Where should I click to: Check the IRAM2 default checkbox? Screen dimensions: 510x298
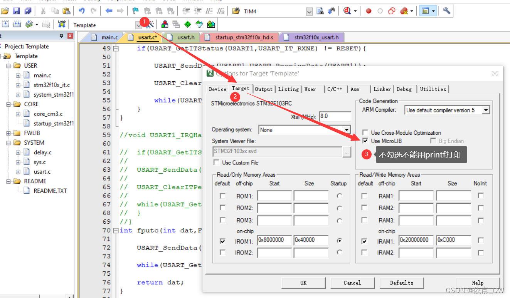coord(364,253)
